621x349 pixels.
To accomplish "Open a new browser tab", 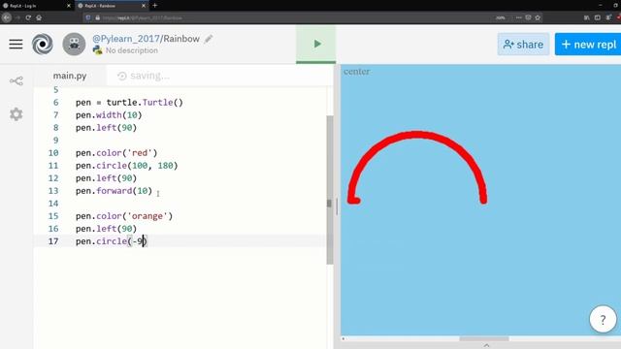I will coord(155,6).
